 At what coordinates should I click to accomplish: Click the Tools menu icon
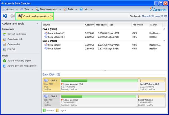[65, 9]
